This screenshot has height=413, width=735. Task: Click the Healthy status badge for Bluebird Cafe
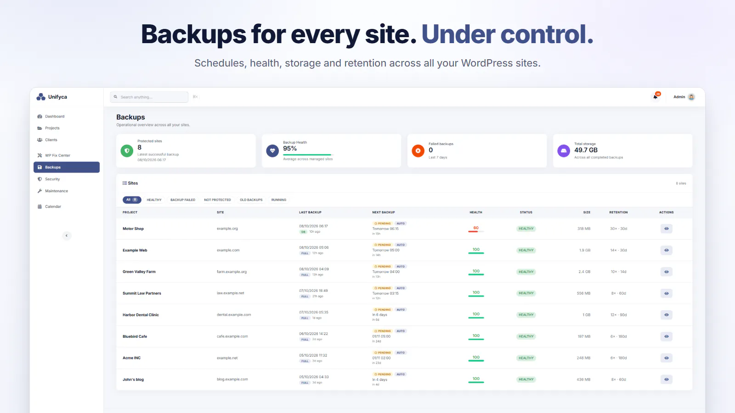(526, 336)
